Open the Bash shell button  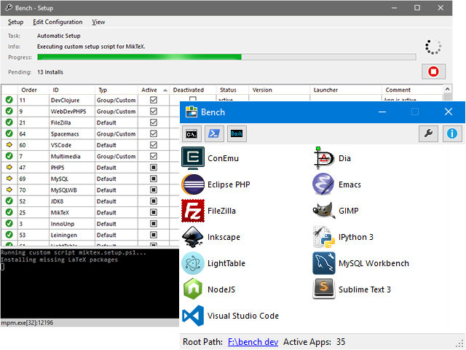click(x=237, y=133)
